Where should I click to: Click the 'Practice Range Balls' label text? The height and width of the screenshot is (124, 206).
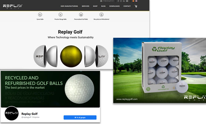coord(60,19)
